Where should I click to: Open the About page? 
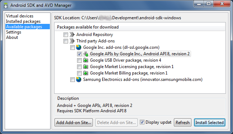(x=12, y=37)
